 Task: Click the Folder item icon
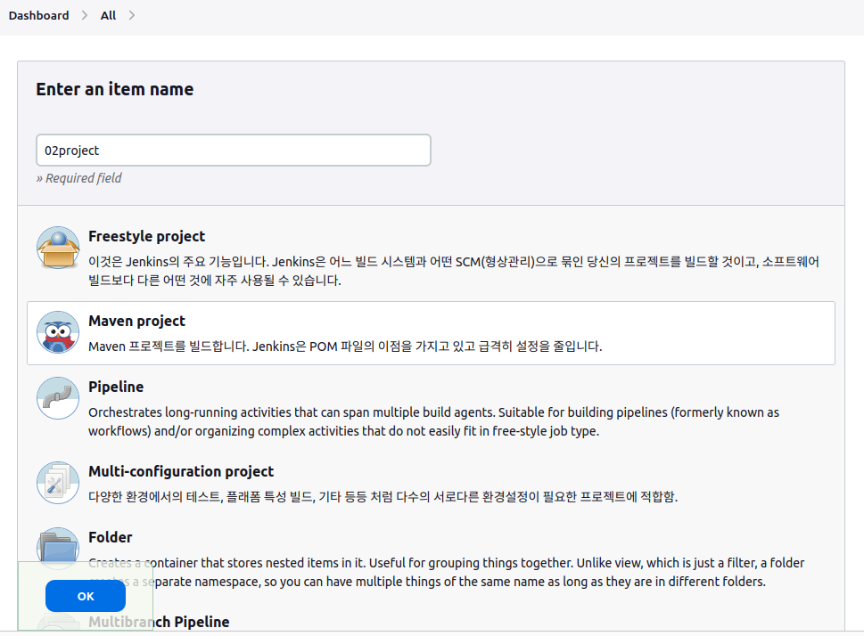[58, 549]
